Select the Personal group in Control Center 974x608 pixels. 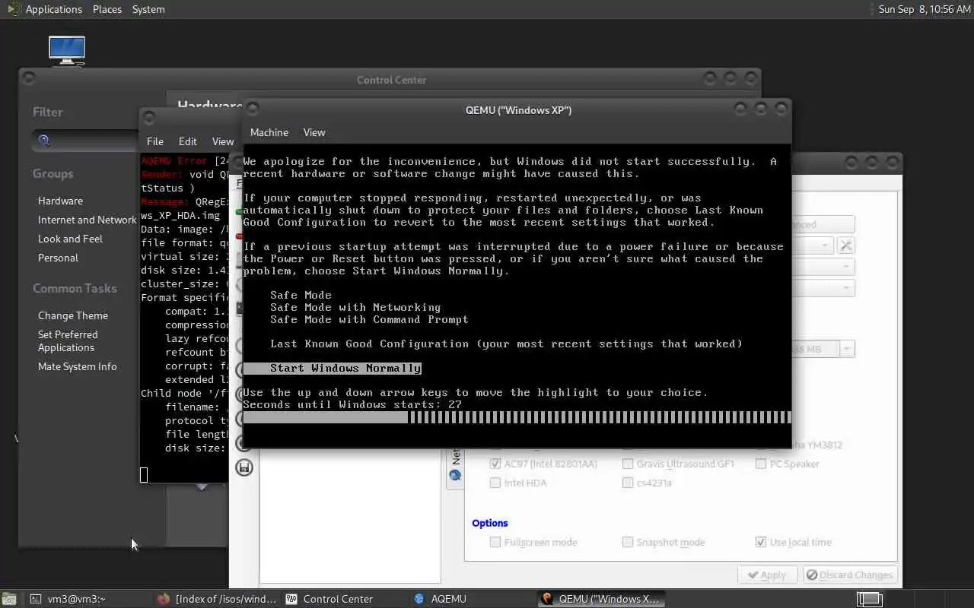pos(58,258)
